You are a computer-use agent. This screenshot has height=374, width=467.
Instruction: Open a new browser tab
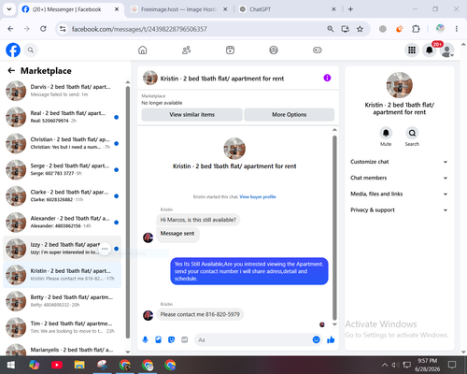pyautogui.click(x=350, y=9)
